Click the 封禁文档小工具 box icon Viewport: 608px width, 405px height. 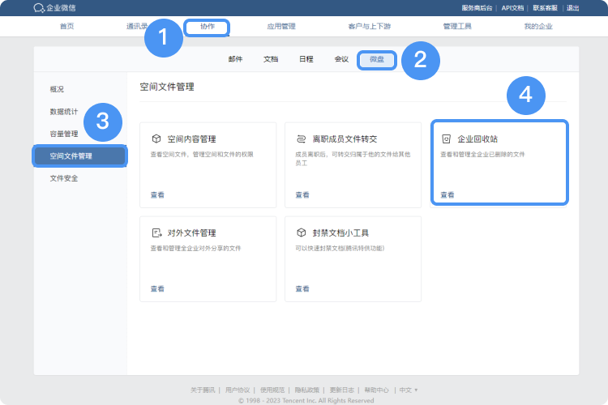tap(301, 232)
